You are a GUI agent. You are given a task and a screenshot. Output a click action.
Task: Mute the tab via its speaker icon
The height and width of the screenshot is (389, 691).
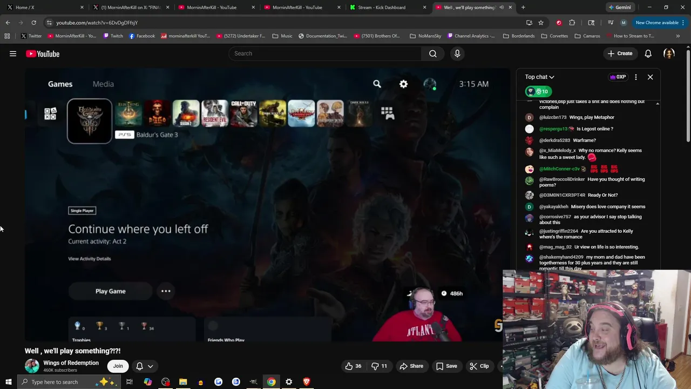502,8
